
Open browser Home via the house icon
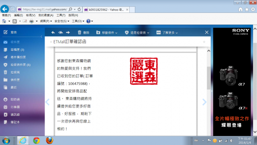pos(241,9)
